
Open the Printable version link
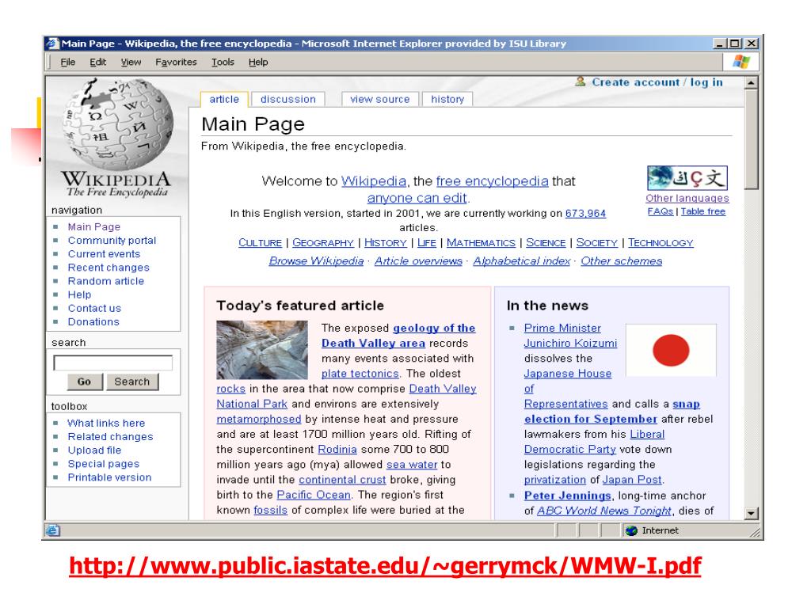pos(109,477)
